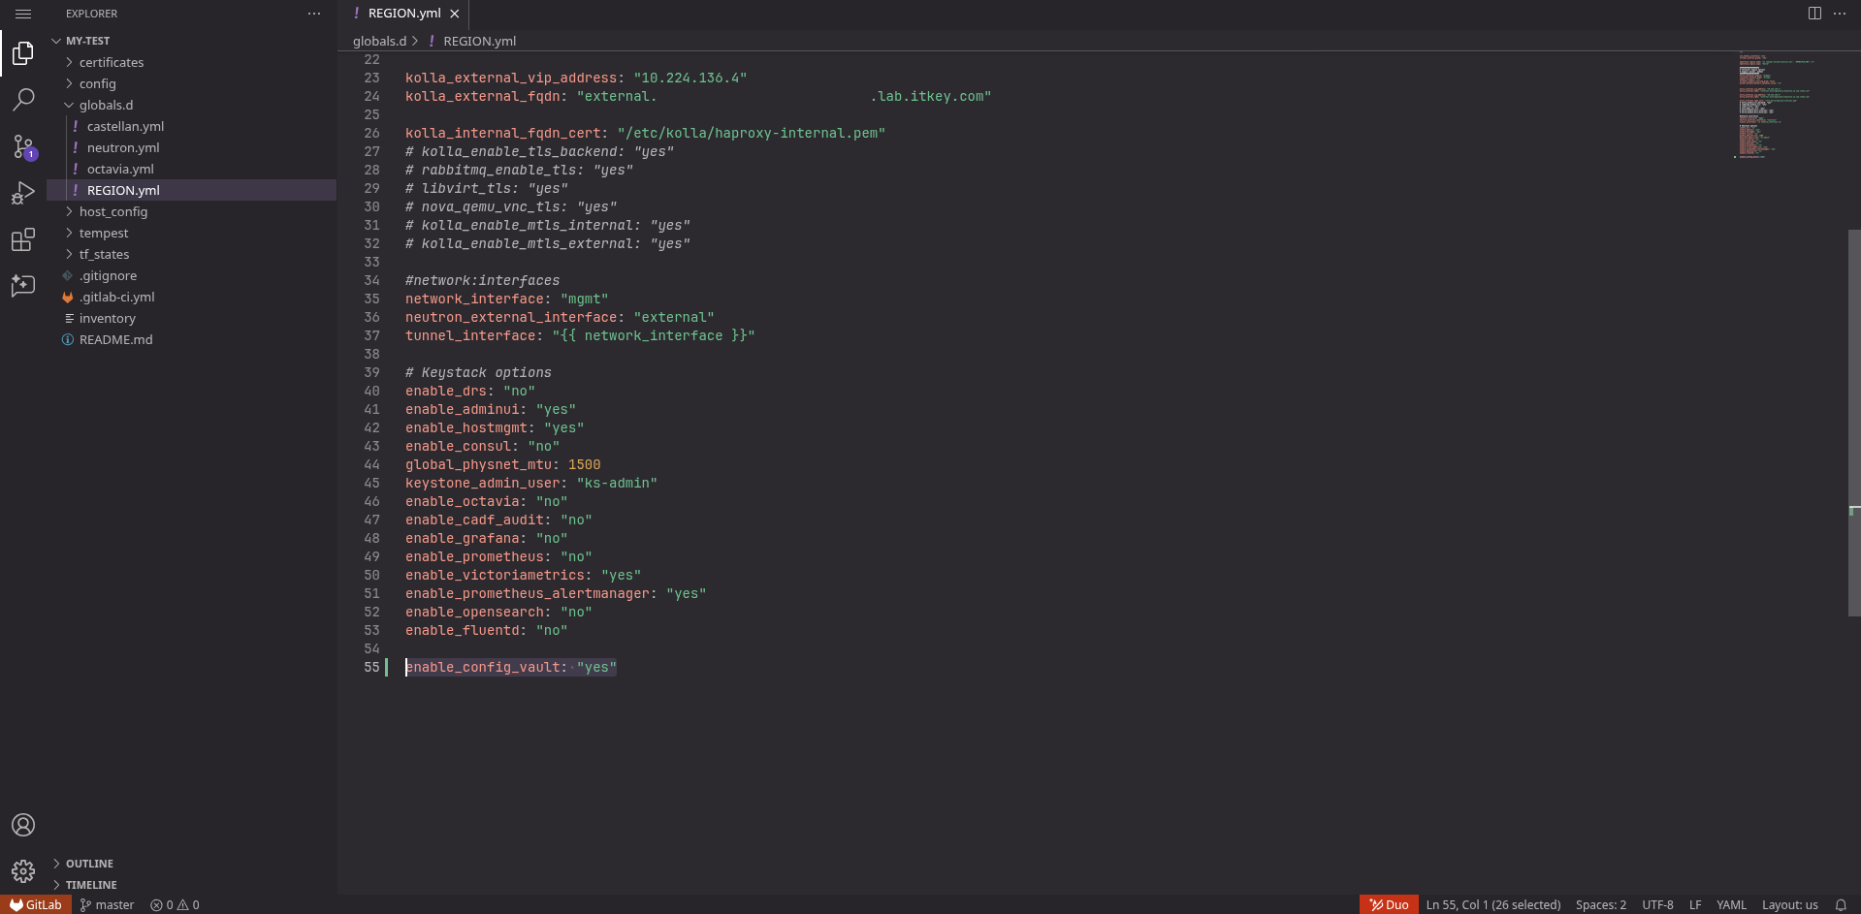Click the Split Editor icon
1861x914 pixels.
(1814, 14)
